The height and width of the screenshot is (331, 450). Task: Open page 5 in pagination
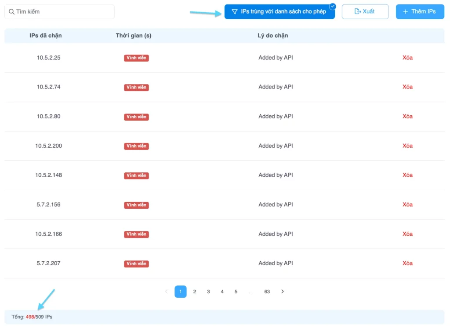click(x=236, y=292)
